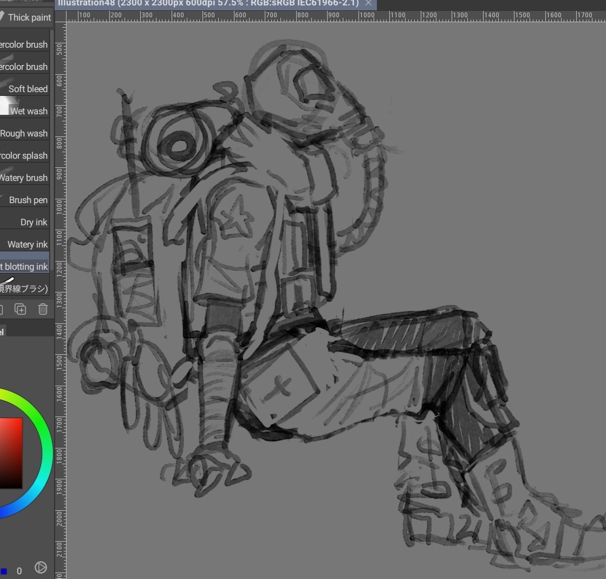Click the horizontal ruler above the canvas

tap(335, 16)
